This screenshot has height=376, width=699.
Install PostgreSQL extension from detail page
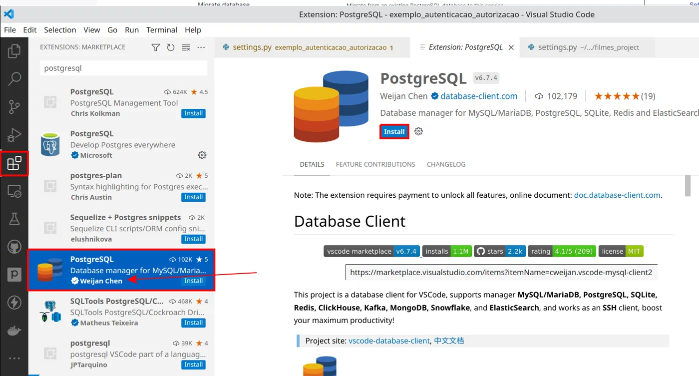[x=394, y=131]
